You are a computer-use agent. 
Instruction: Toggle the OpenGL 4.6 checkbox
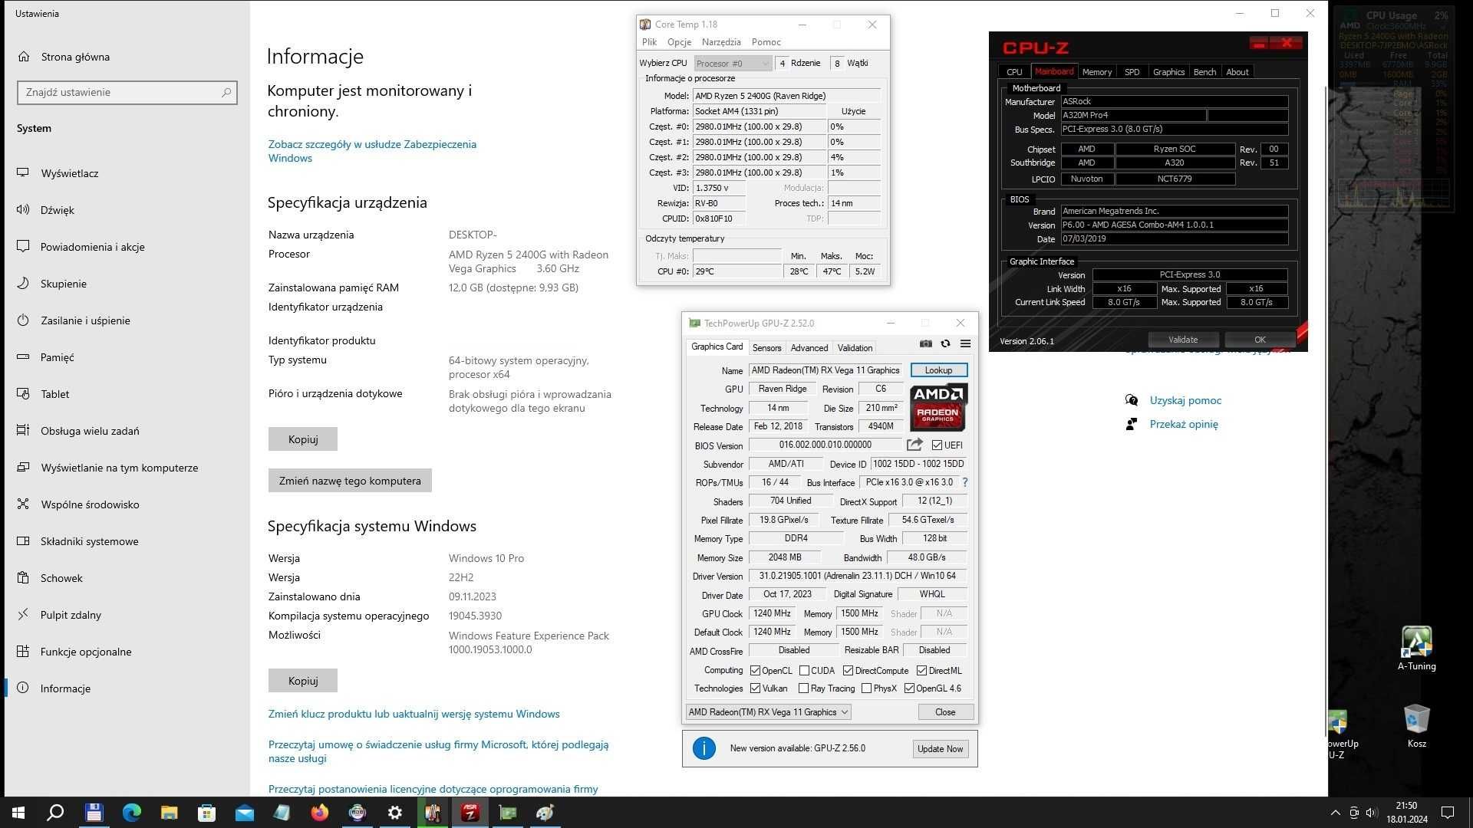[909, 688]
